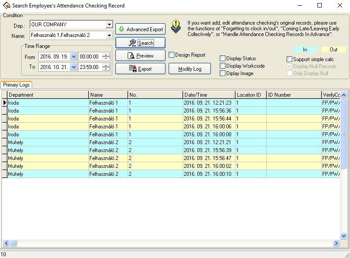Image resolution: width=350 pixels, height=258 pixels.
Task: Sort by the Department column header
Action: 48,95
